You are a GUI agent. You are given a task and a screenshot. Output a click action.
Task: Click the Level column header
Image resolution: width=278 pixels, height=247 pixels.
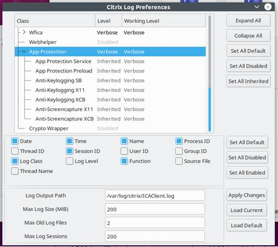[109, 21]
